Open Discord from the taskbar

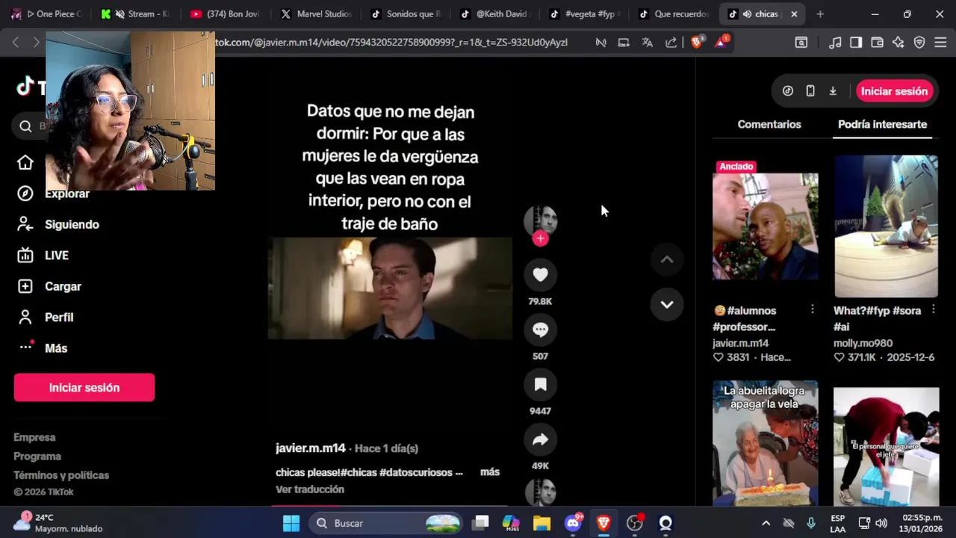pos(573,523)
